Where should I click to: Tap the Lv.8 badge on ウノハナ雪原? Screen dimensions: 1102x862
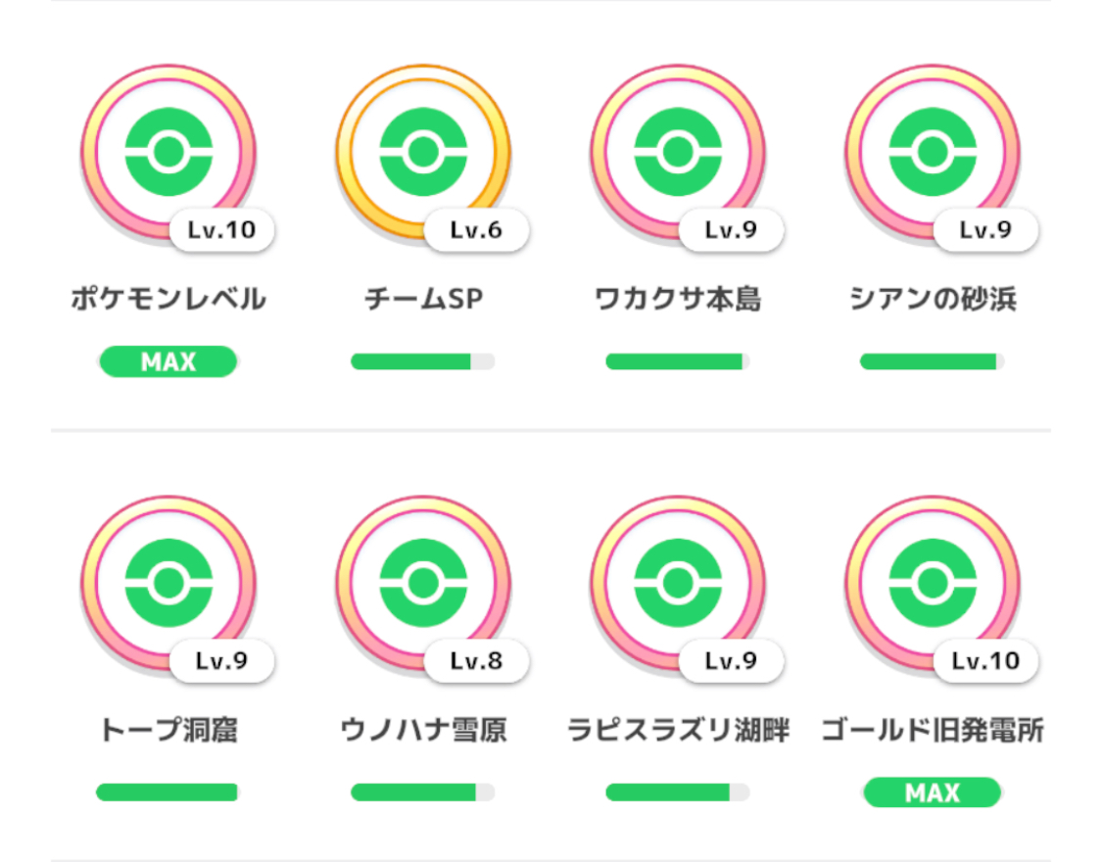click(476, 661)
